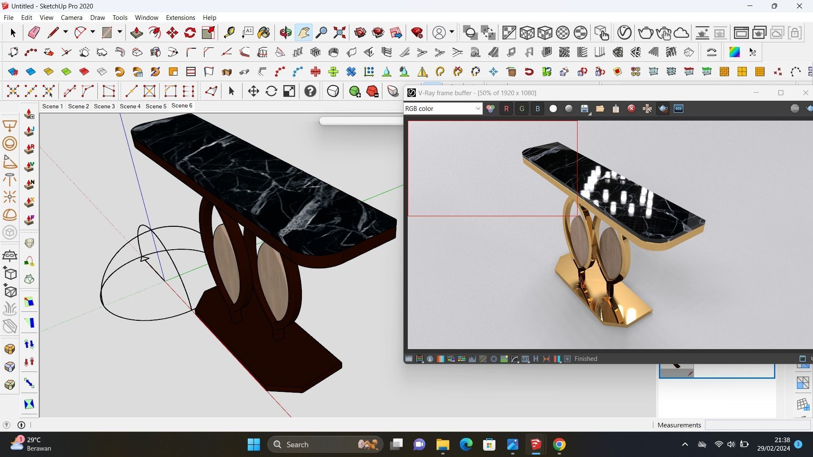Clear image in V-Ray frame buffer
This screenshot has width=813, height=457.
(x=631, y=109)
